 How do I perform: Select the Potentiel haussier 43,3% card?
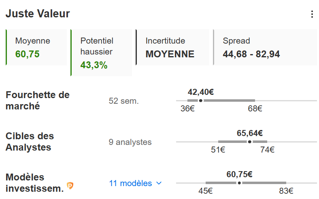click(101, 52)
